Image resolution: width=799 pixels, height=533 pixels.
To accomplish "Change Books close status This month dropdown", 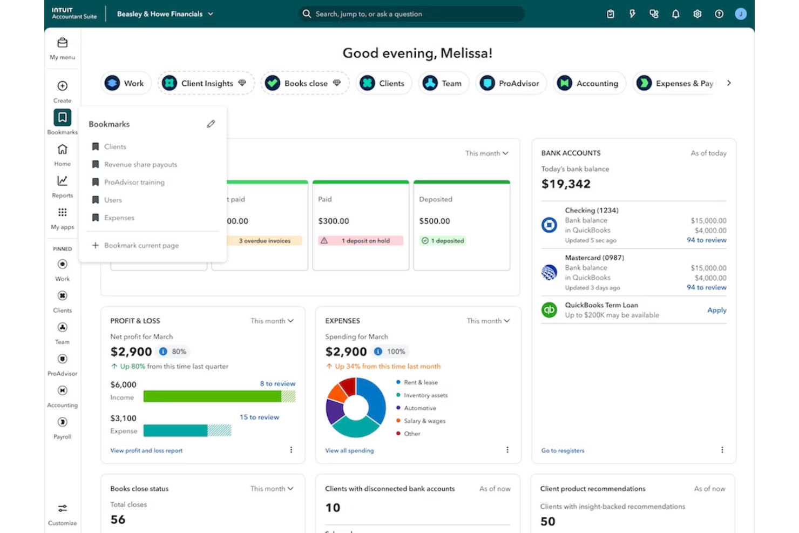I will pyautogui.click(x=272, y=489).
